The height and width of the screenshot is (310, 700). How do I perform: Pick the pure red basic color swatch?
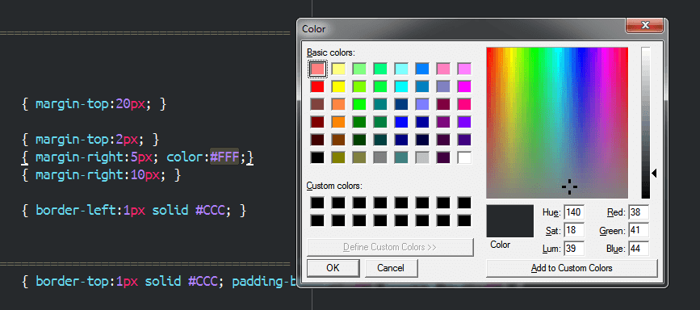coord(317,86)
